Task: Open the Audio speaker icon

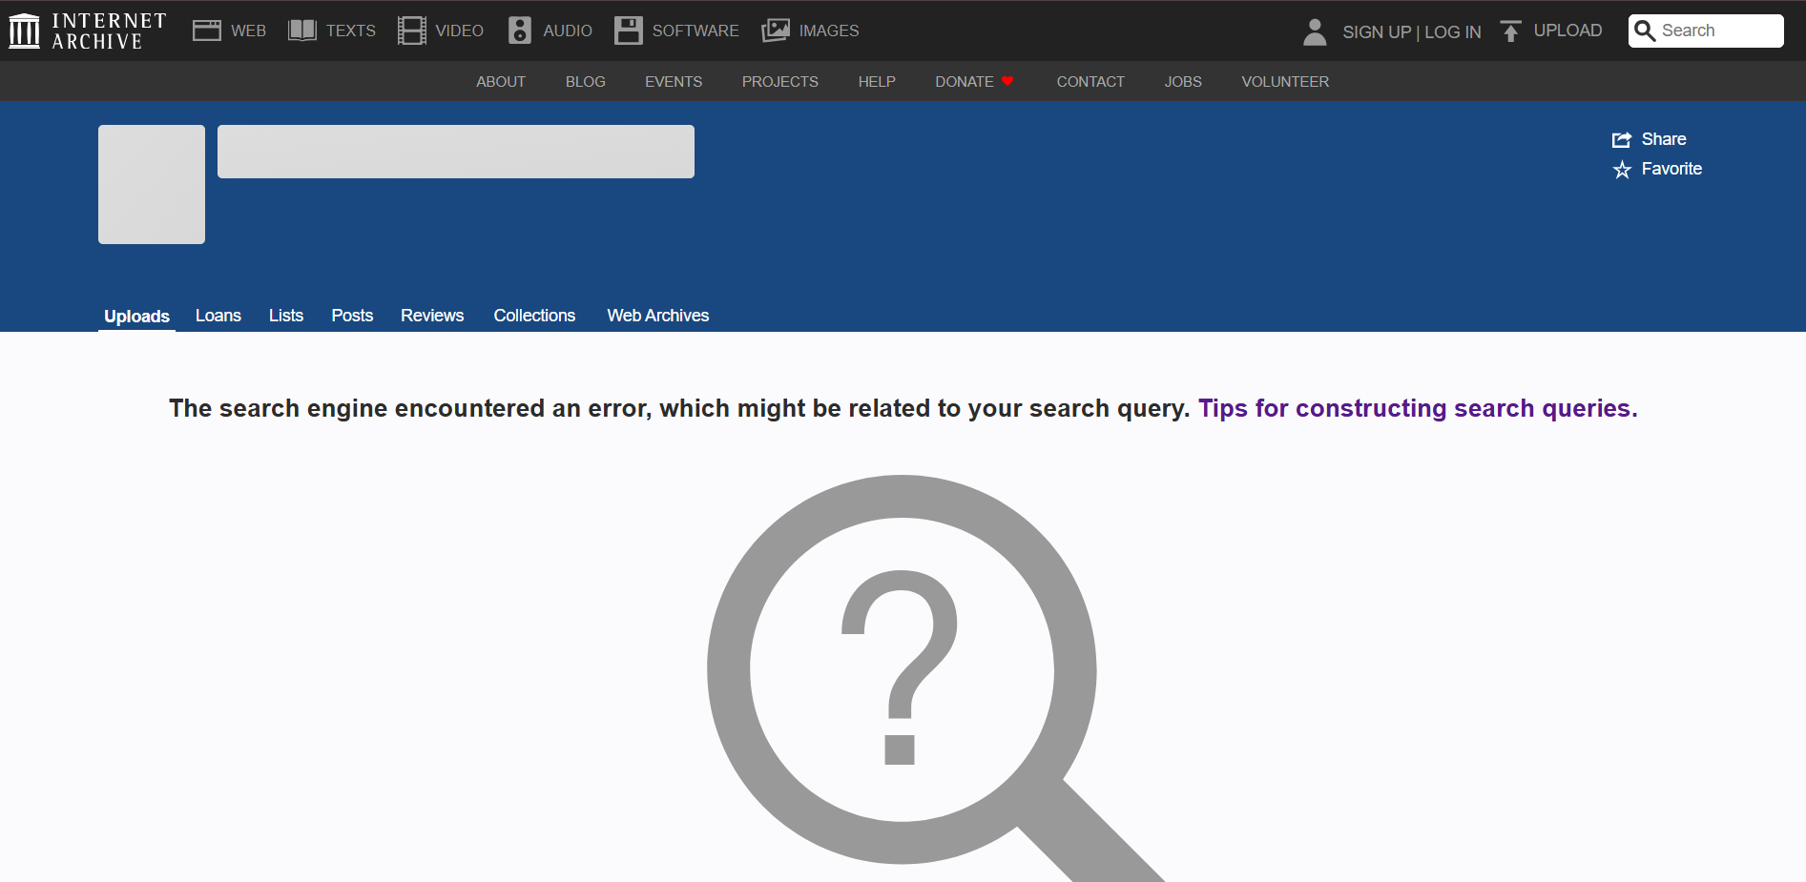Action: [x=520, y=31]
